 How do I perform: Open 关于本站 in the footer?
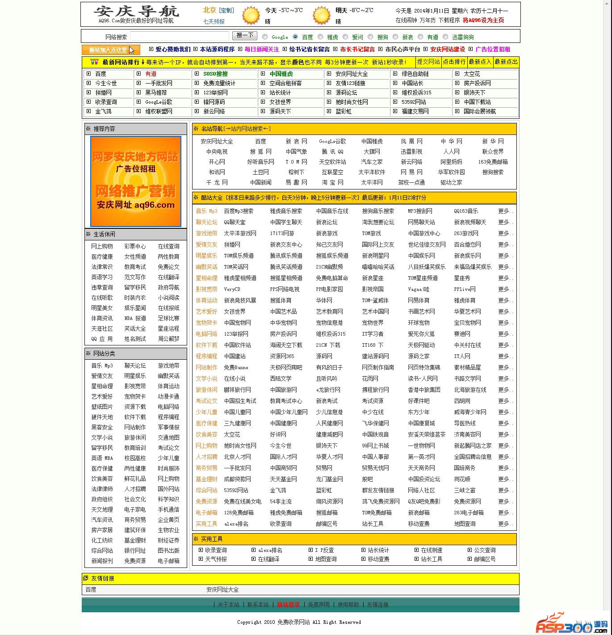(228, 605)
